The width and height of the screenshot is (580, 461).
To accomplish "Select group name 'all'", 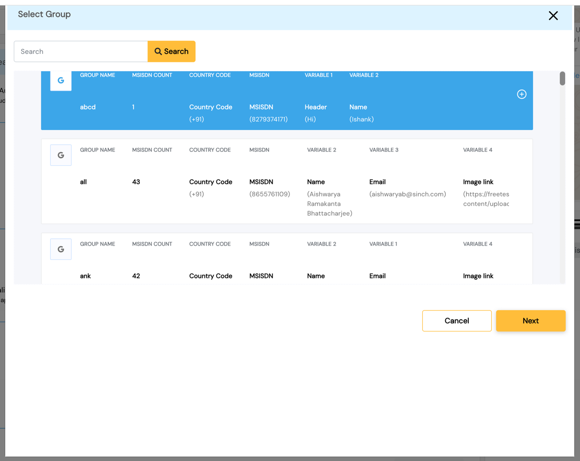I will click(83, 182).
